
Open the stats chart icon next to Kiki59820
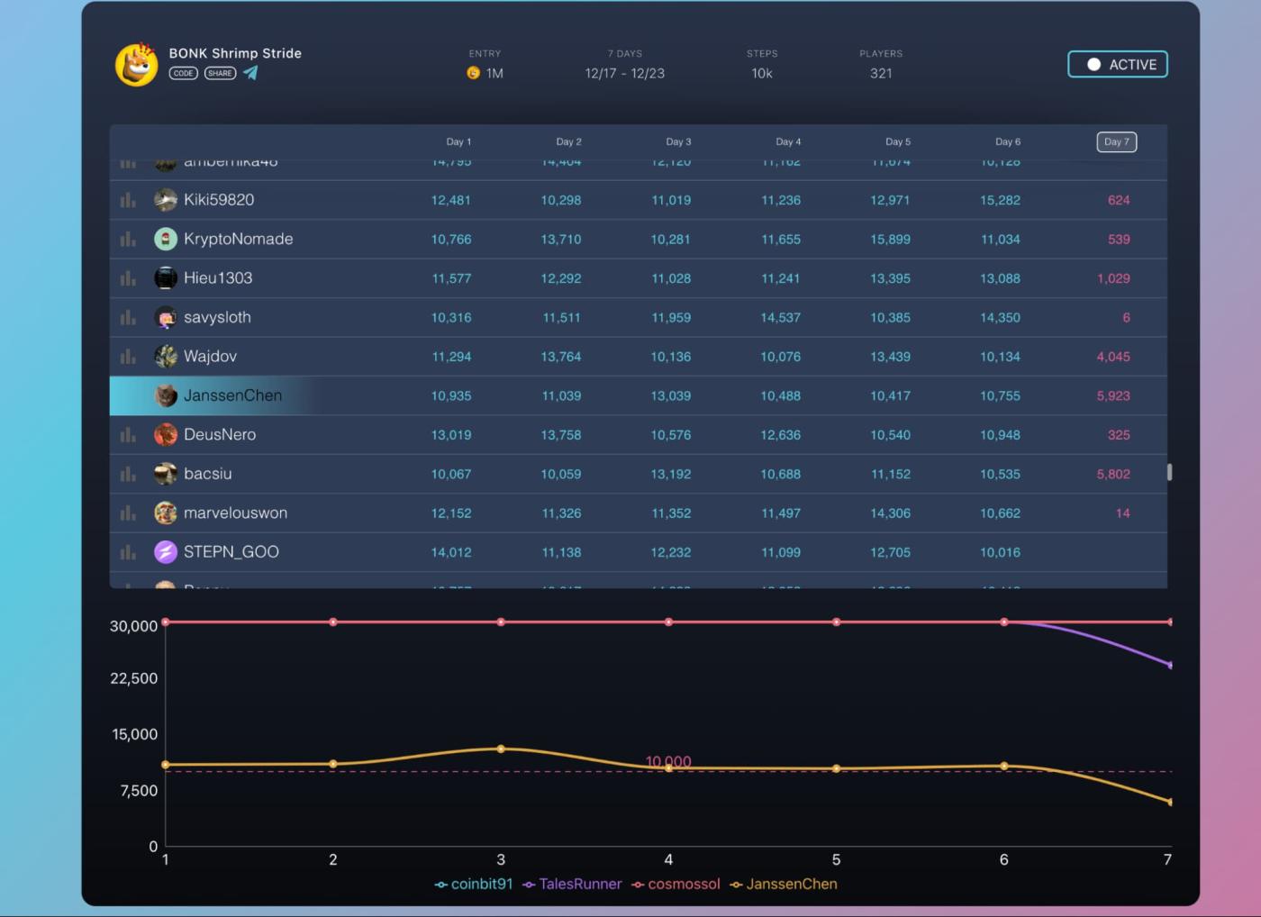point(128,200)
